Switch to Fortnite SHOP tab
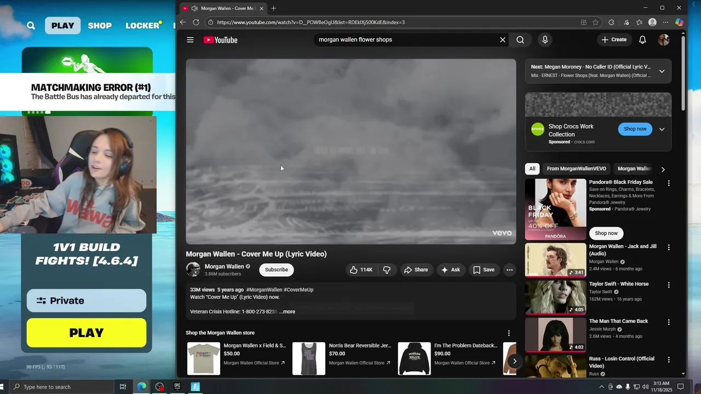 tap(100, 26)
